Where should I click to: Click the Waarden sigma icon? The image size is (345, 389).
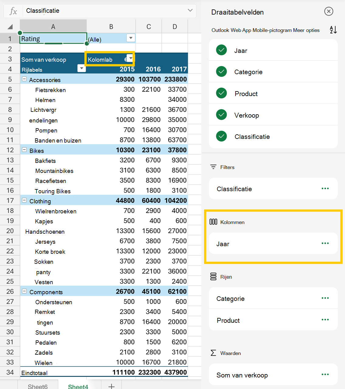click(213, 353)
